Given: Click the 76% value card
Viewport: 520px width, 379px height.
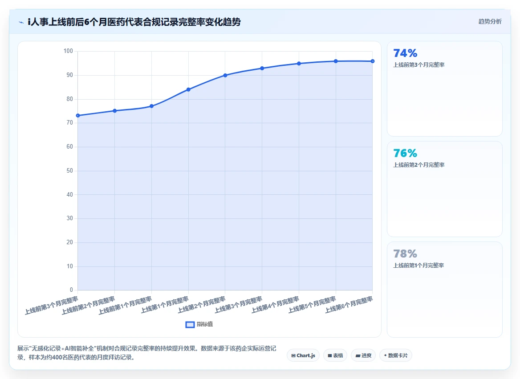Looking at the screenshot, I should (445, 189).
